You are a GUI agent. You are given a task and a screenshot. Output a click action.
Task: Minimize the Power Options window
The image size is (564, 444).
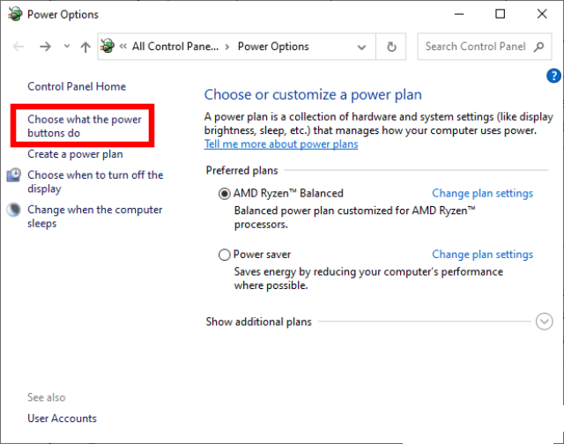459,14
